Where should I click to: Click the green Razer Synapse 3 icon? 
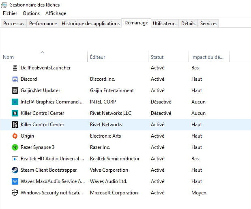click(15, 147)
